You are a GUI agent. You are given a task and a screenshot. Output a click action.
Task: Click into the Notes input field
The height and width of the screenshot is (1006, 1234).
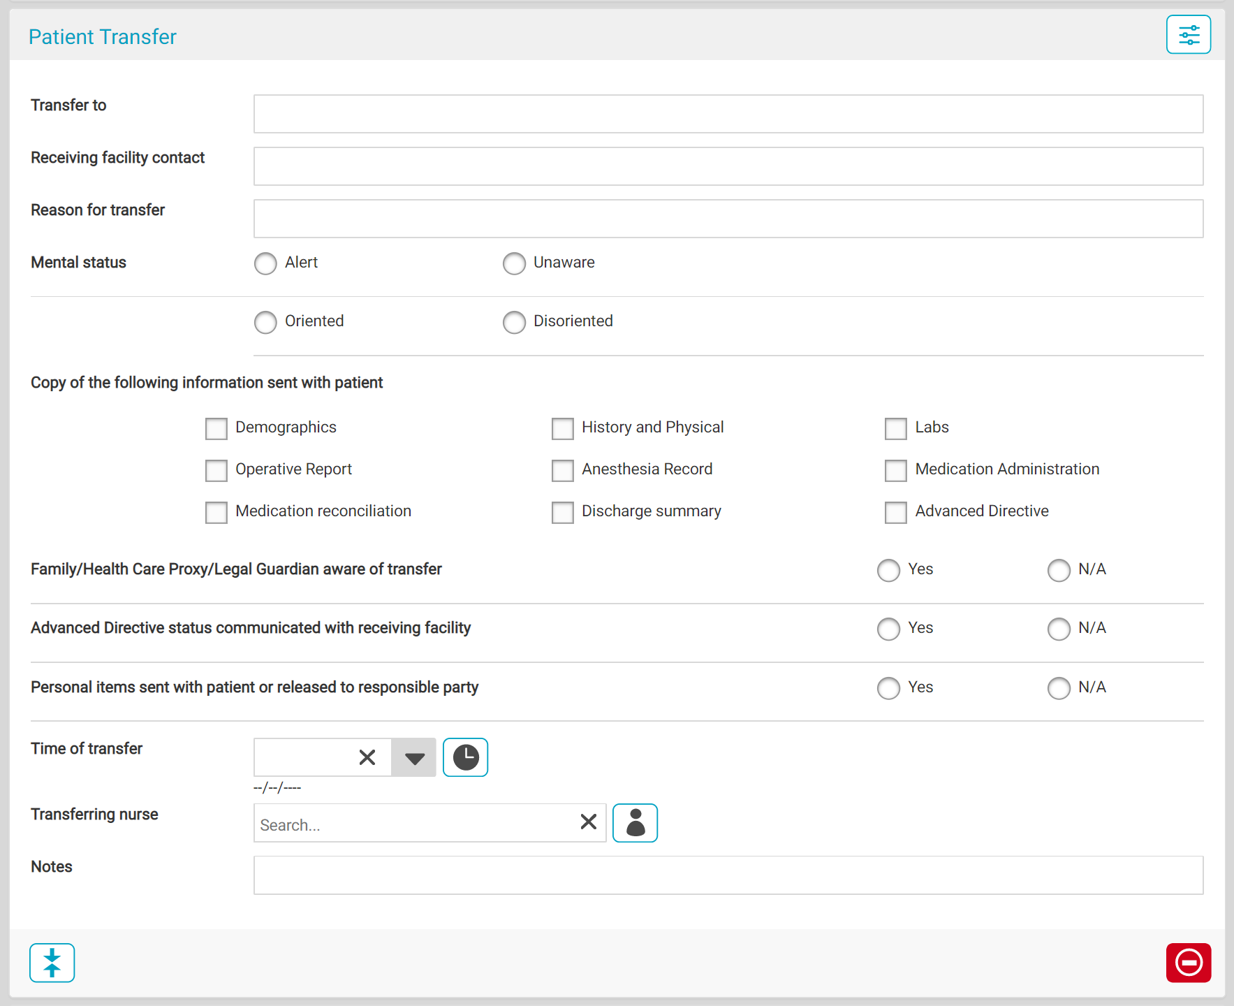coord(728,875)
